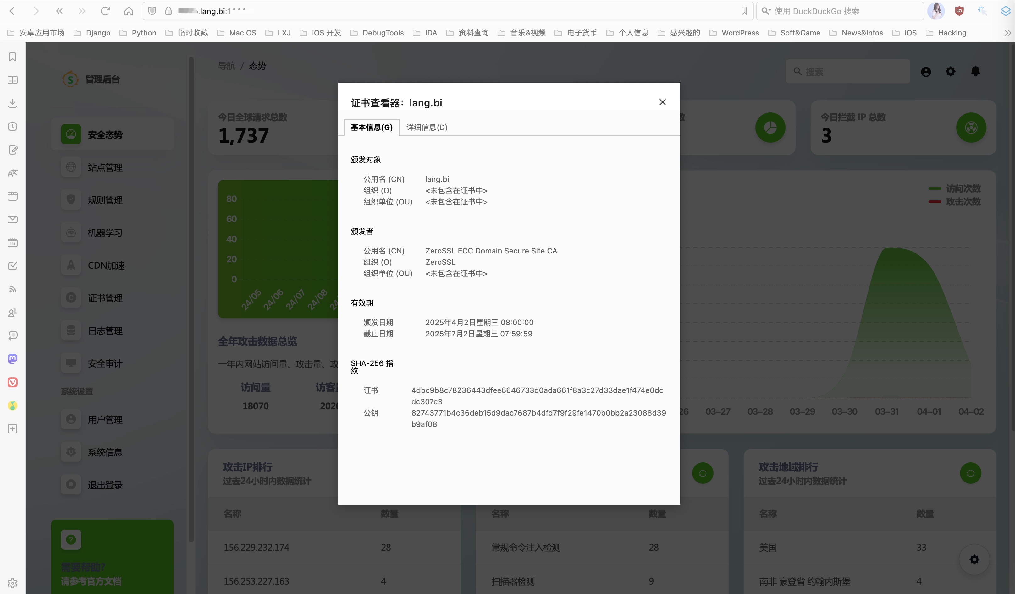Open the browser home page icon
This screenshot has width=1015, height=594.
click(129, 11)
